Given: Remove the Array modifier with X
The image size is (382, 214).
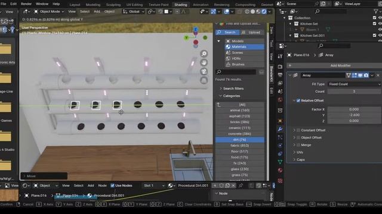Looking at the screenshot, I should pos(378,75).
